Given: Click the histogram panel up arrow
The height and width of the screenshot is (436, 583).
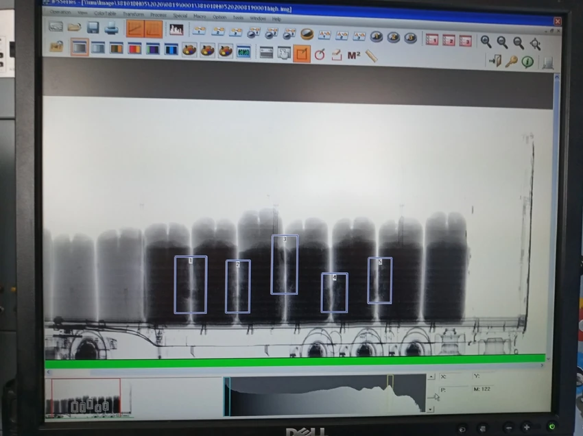Looking at the screenshot, I should click(x=431, y=377).
